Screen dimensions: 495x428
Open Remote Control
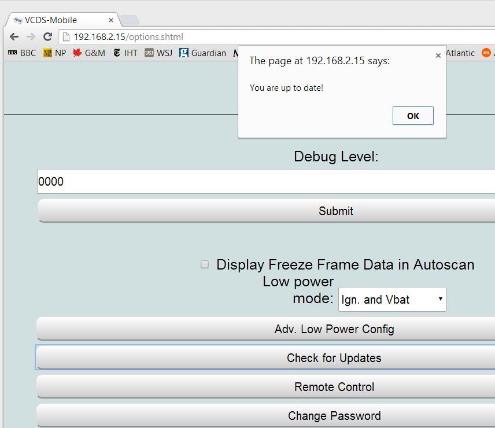pyautogui.click(x=334, y=386)
